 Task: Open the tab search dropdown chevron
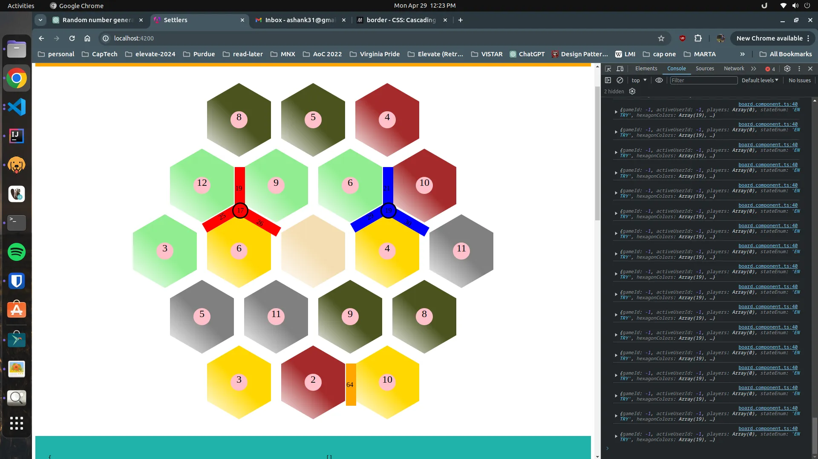(x=40, y=20)
